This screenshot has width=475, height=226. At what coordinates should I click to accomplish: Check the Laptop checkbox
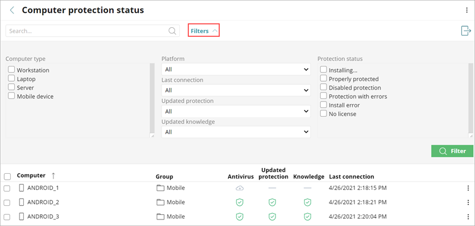tap(11, 78)
